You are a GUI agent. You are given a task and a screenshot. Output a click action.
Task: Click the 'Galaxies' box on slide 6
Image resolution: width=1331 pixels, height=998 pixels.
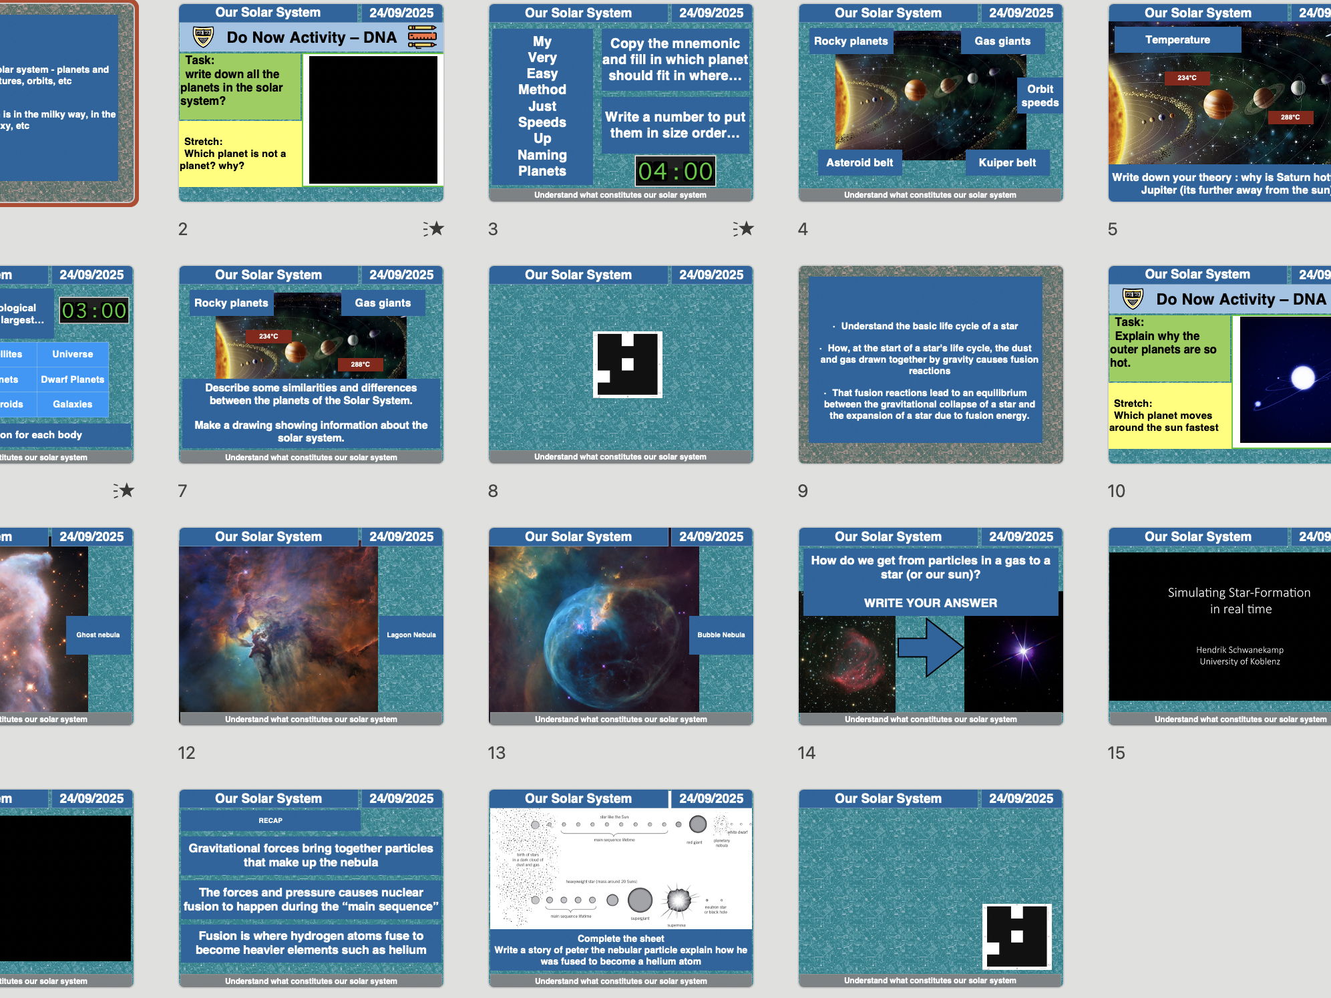pos(72,403)
